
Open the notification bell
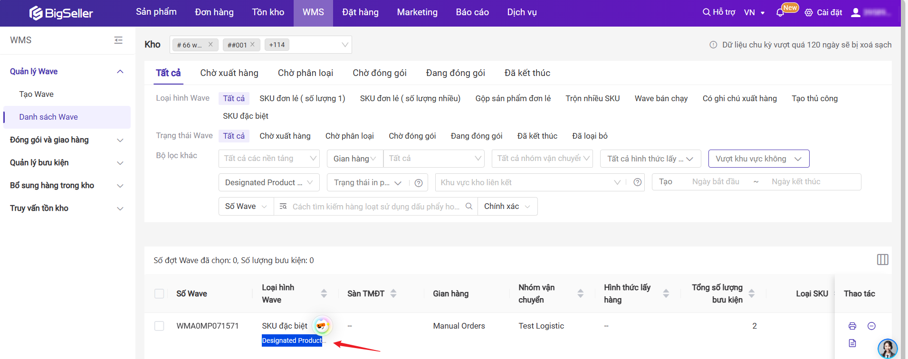780,13
